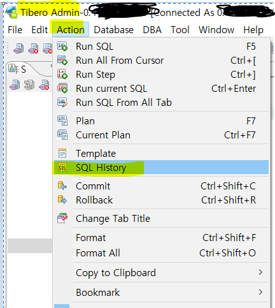Choose Rollback from the menu
The width and height of the screenshot is (275, 308).
click(161, 200)
